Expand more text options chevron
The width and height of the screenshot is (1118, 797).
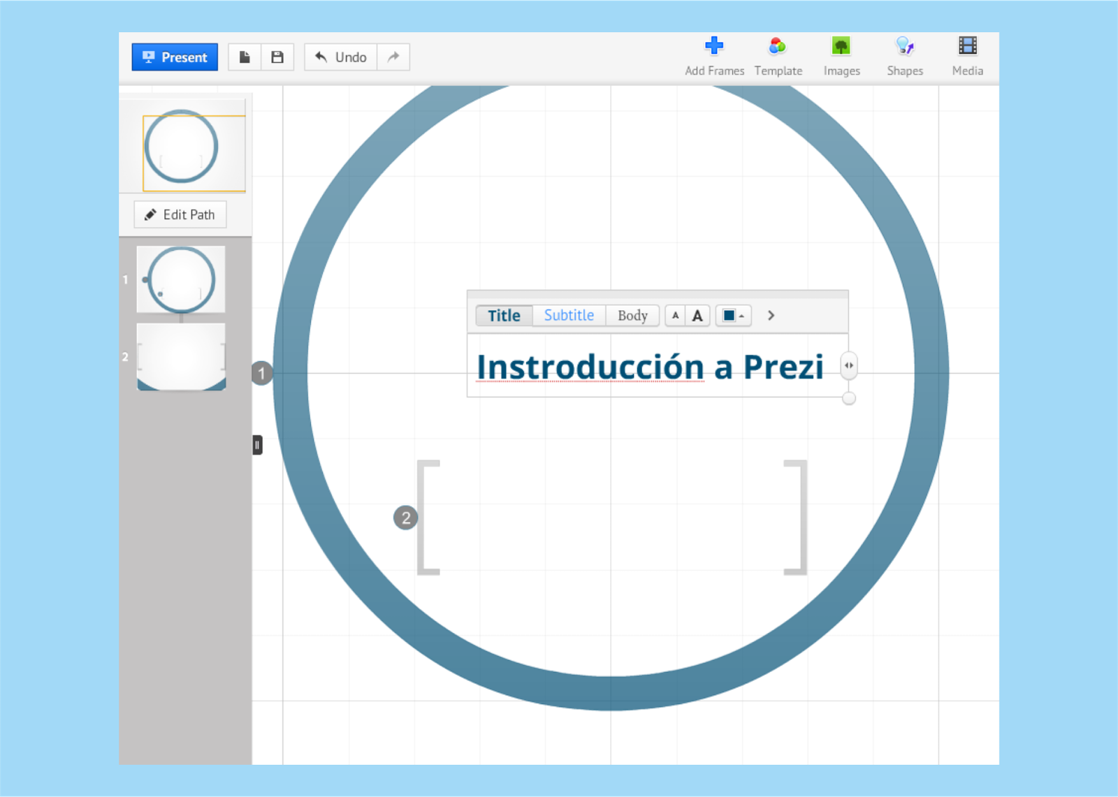(x=771, y=316)
